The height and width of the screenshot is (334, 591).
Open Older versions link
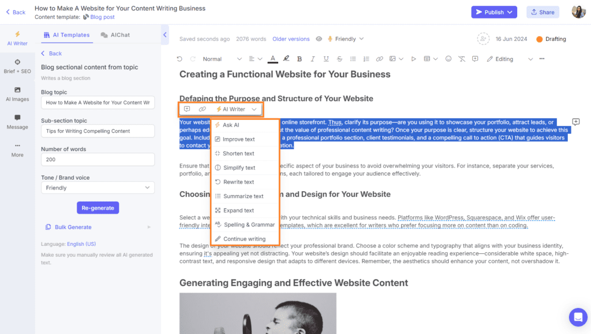[291, 39]
